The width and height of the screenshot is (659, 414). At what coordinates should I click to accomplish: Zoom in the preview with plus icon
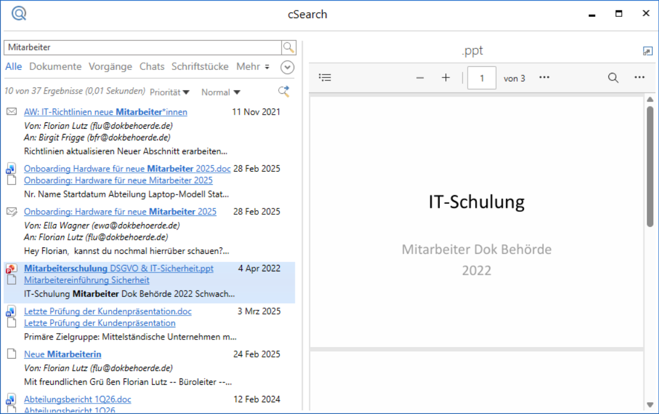(x=446, y=77)
